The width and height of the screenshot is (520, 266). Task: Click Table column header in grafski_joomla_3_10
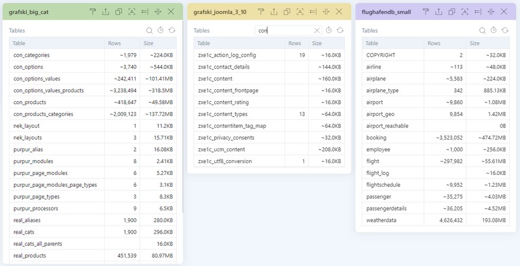point(204,43)
